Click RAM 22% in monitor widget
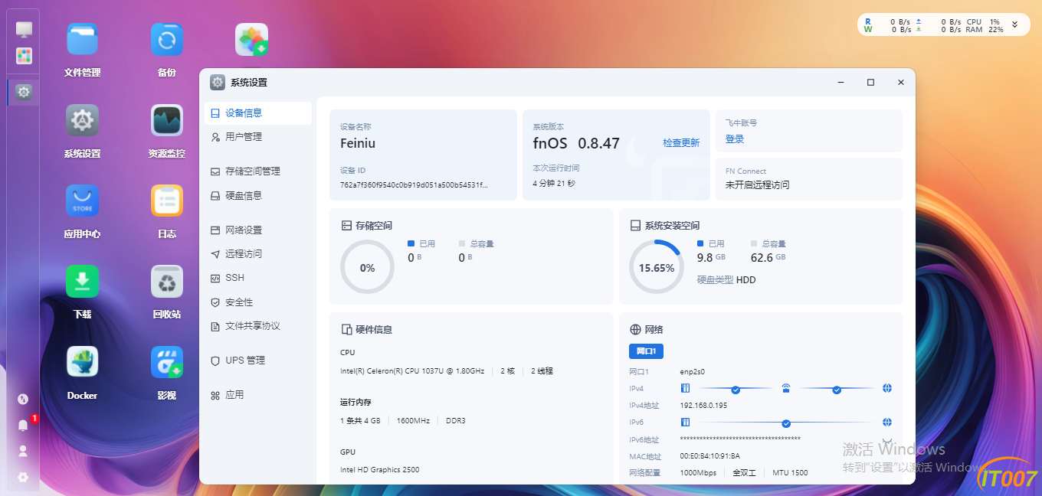This screenshot has width=1042, height=496. [x=985, y=30]
